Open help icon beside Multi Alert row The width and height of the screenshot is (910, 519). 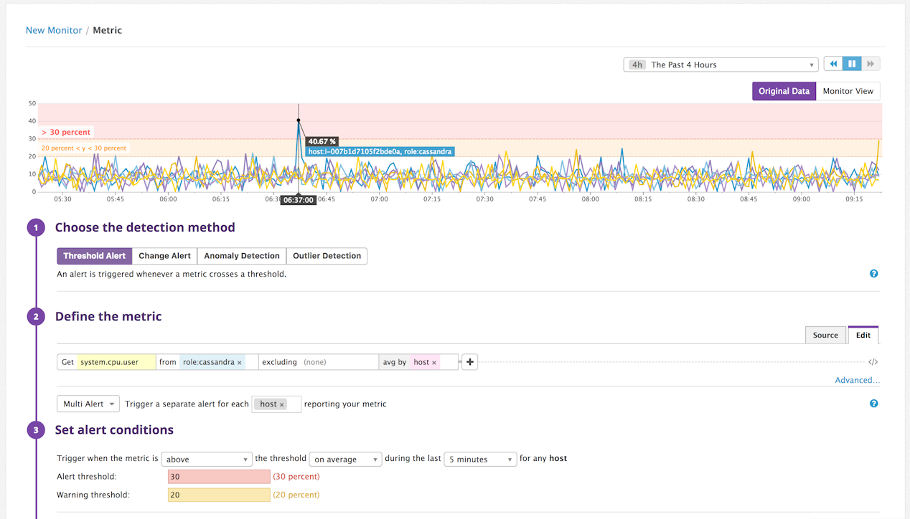pyautogui.click(x=873, y=404)
